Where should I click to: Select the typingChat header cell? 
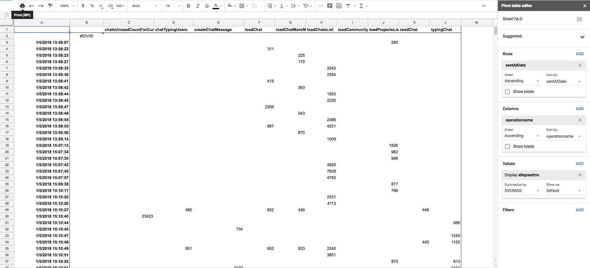tap(446, 29)
